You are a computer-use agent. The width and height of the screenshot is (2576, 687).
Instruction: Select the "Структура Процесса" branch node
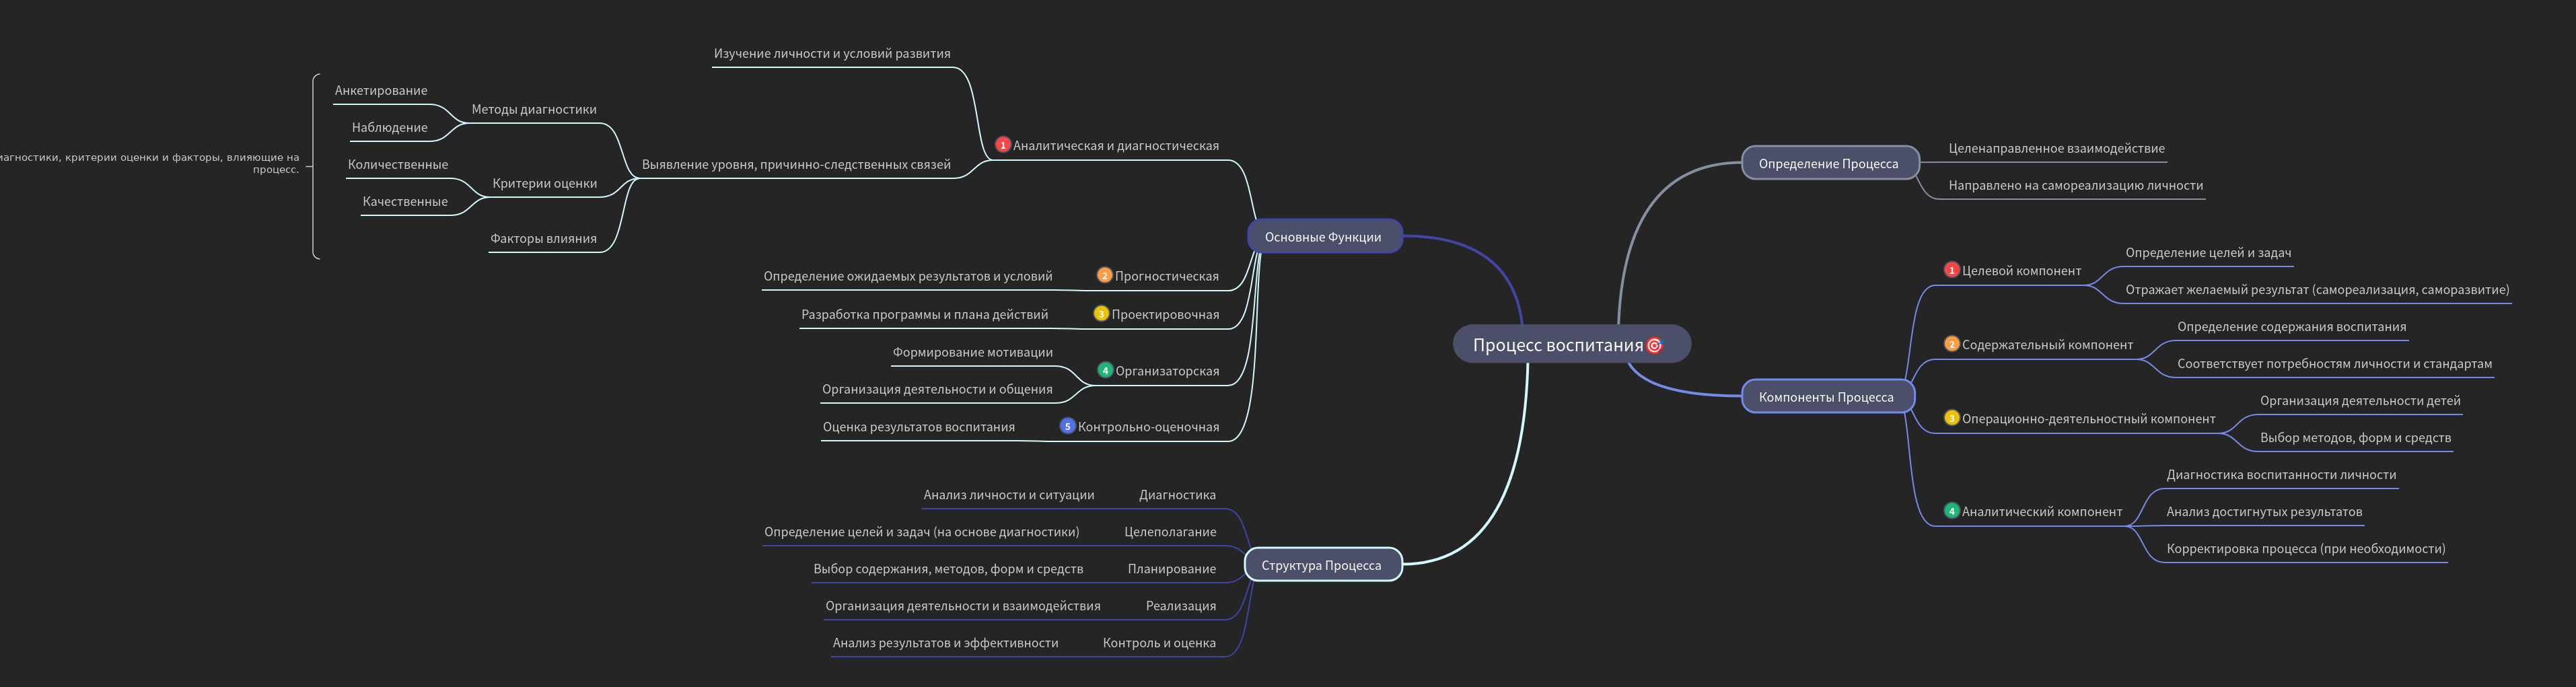coord(1324,565)
